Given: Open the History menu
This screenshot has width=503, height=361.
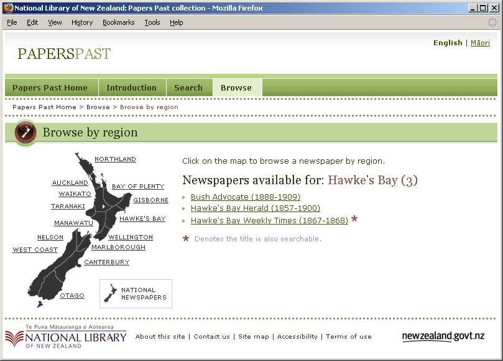Looking at the screenshot, I should pos(82,22).
